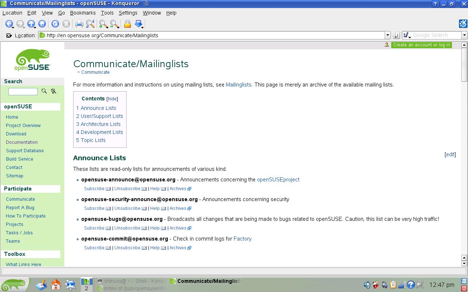Viewport: 468px width, 292px height.
Task: Go up one level with Up arrow
Action: 31,24
